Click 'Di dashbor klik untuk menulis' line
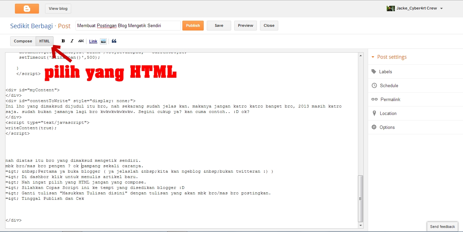The width and height of the screenshot is (463, 232). (x=72, y=177)
